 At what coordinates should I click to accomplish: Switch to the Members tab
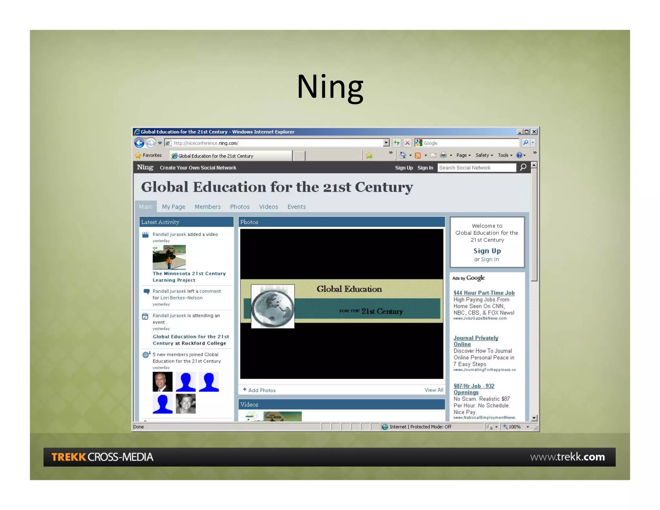click(208, 207)
